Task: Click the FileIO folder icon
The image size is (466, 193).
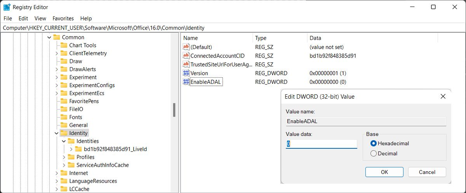Action: pos(64,109)
